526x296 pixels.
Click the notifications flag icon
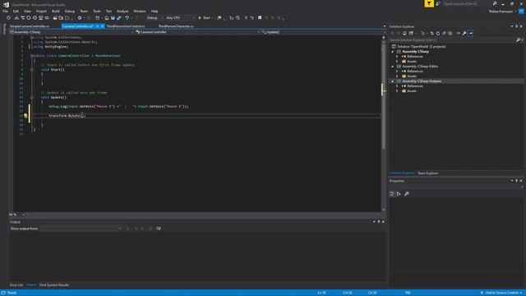(x=429, y=3)
